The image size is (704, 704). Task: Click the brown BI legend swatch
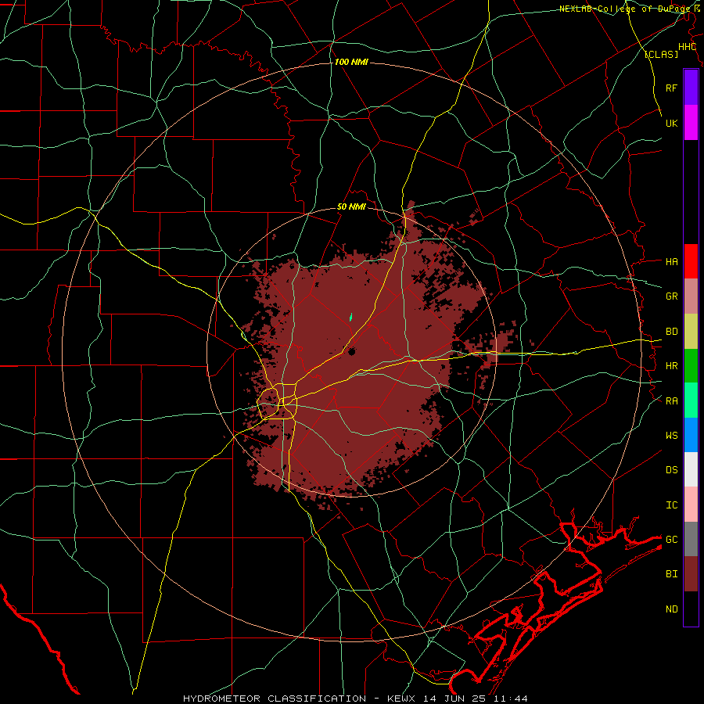[x=691, y=574]
